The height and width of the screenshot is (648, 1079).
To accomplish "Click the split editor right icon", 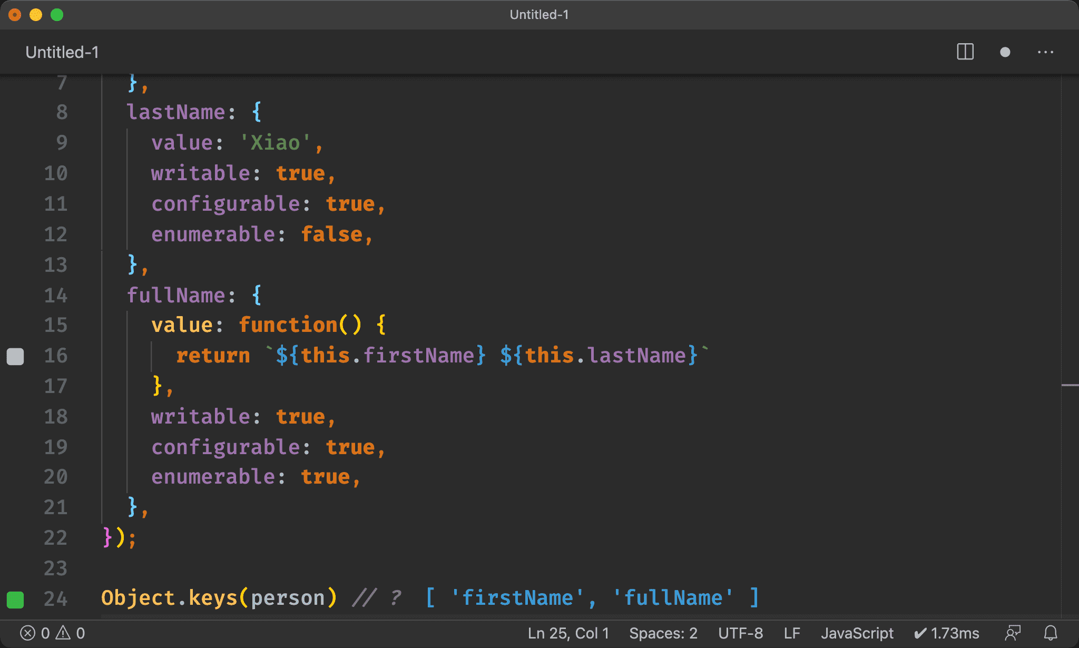I will click(965, 52).
